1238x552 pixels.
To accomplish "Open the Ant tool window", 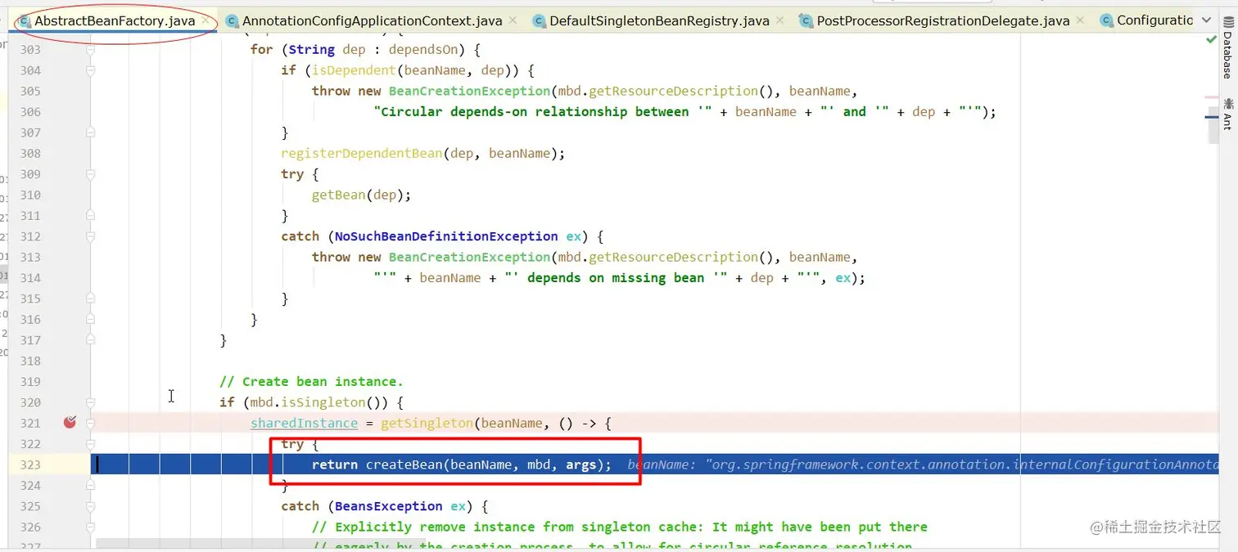I will click(1227, 114).
